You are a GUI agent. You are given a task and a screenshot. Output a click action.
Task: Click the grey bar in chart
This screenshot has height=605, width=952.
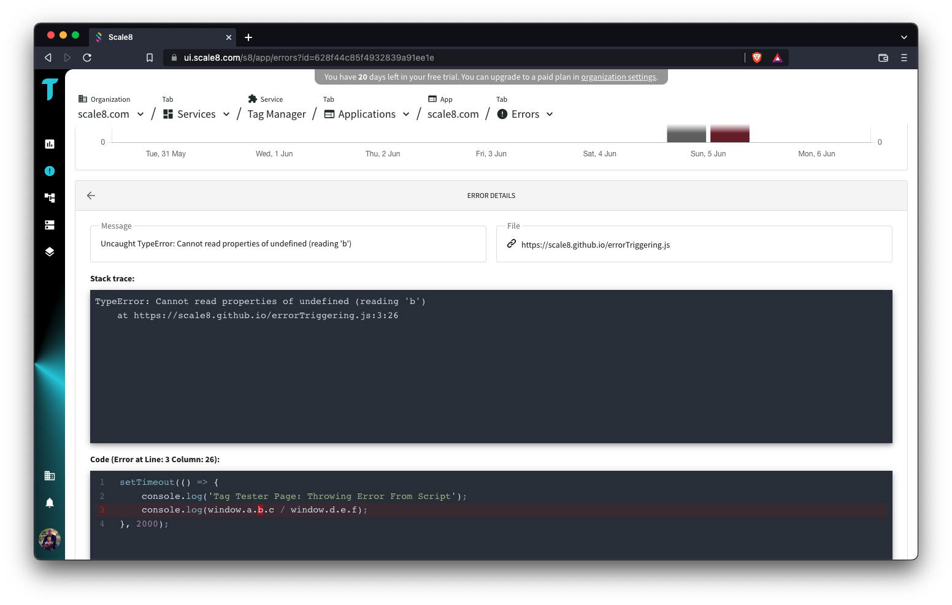tap(686, 134)
